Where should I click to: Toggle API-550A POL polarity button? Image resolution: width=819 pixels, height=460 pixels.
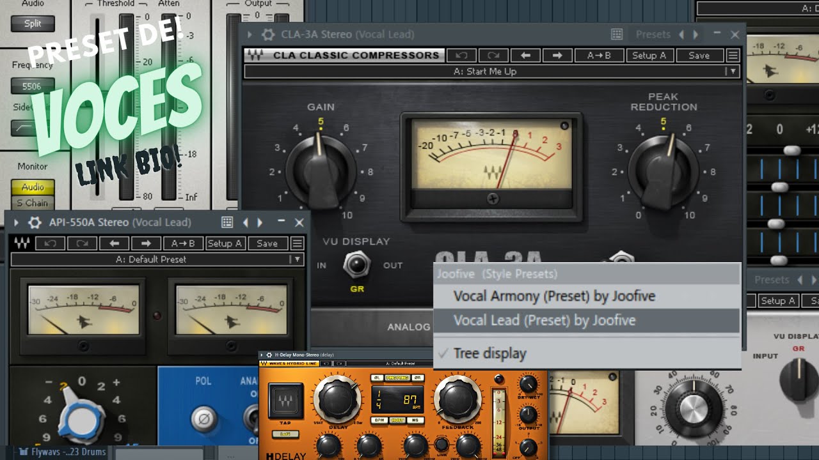point(203,419)
